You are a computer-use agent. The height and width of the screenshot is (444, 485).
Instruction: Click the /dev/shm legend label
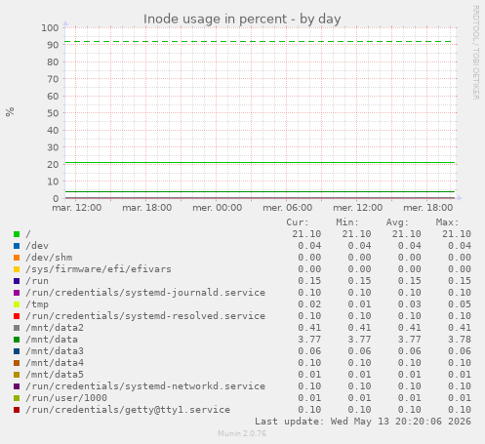pyautogui.click(x=49, y=258)
